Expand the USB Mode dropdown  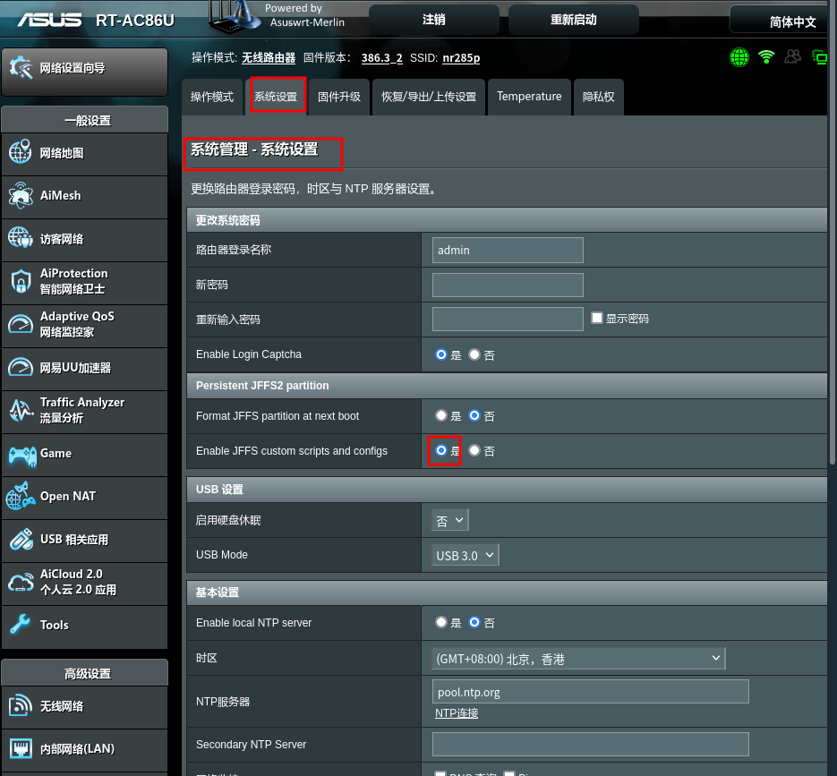pyautogui.click(x=465, y=555)
